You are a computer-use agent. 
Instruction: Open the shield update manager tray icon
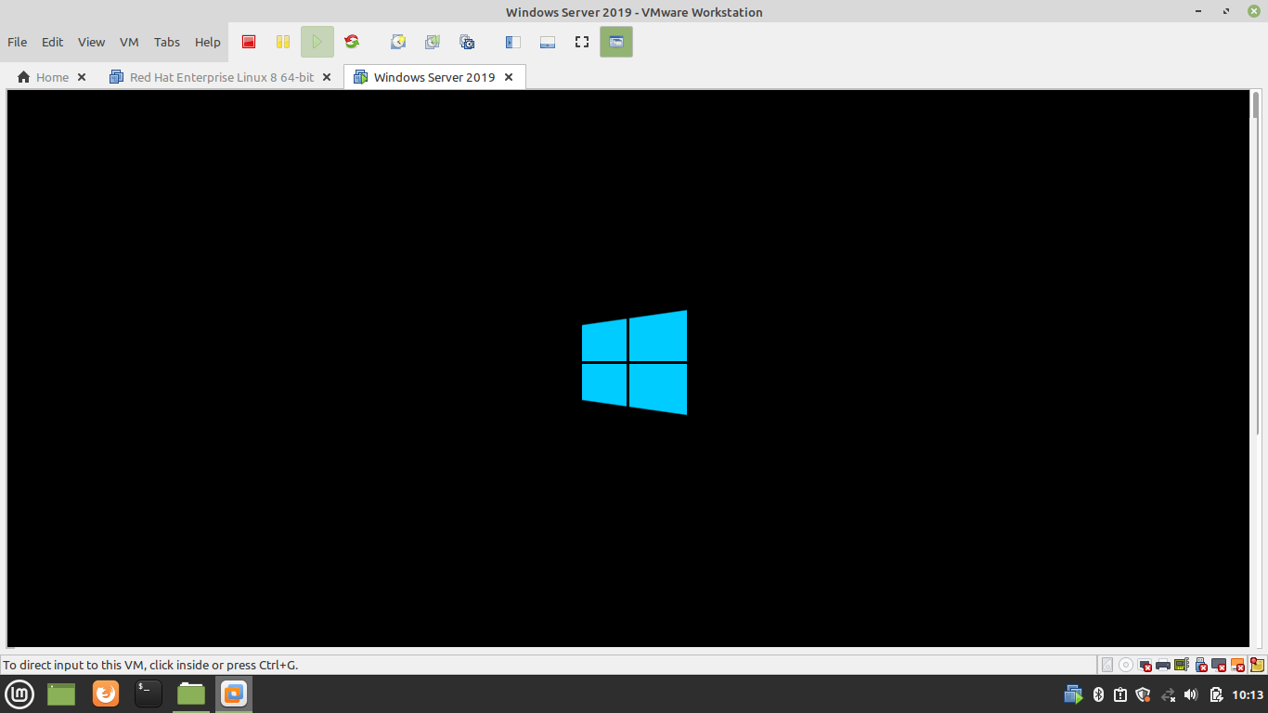(x=1143, y=694)
